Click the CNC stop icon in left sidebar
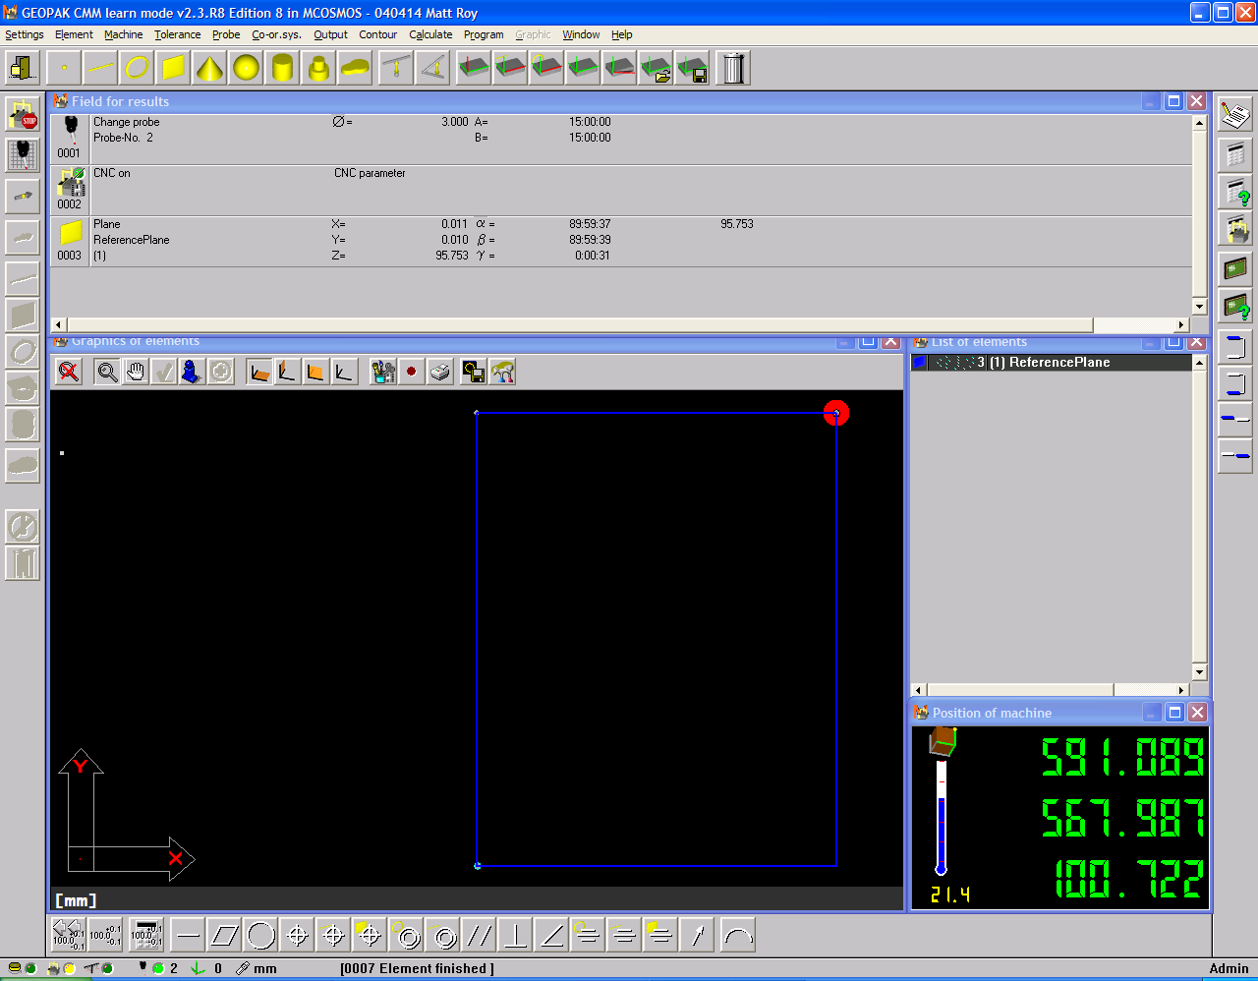 [23, 113]
